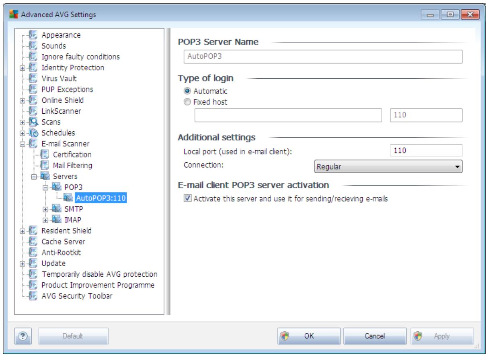Click the Local port input field
486x355 pixels.
[x=426, y=151]
